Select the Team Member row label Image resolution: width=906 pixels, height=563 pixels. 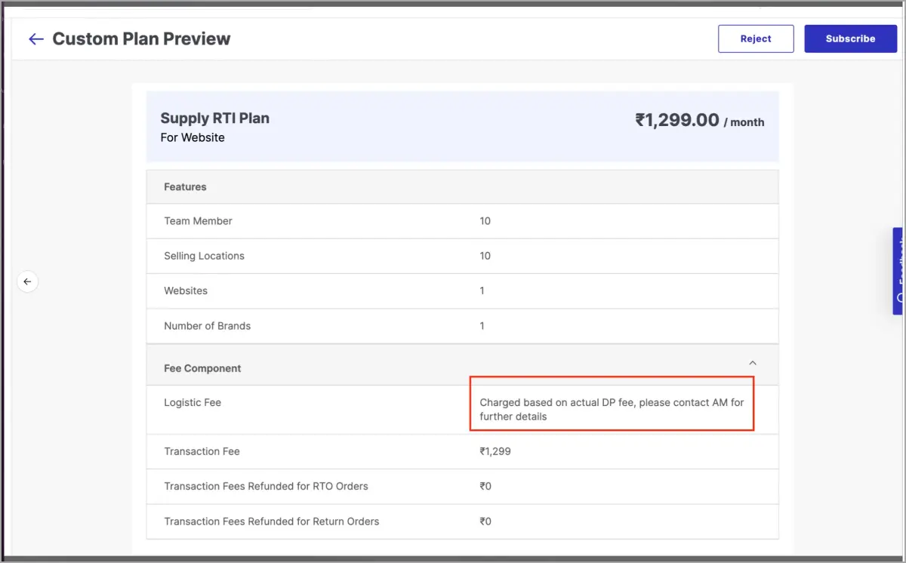198,221
